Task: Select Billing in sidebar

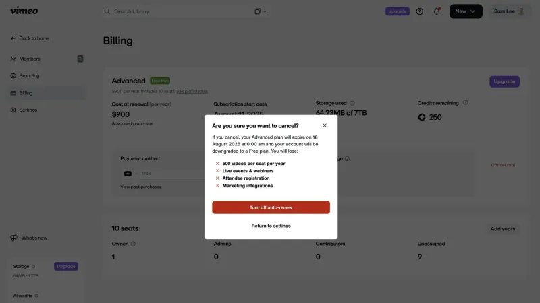Action: point(46,93)
